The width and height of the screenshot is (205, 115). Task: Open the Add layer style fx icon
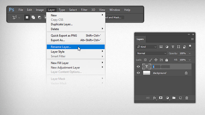coord(154,98)
